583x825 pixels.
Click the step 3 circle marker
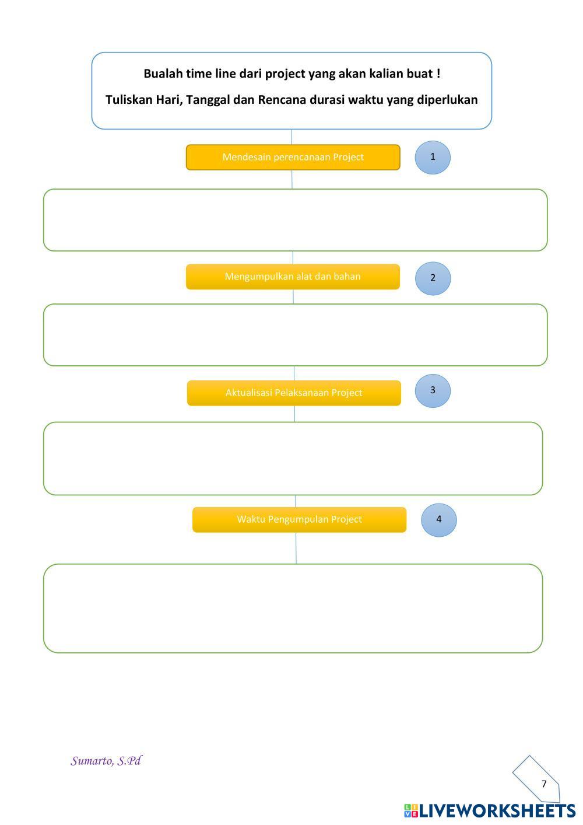(433, 390)
